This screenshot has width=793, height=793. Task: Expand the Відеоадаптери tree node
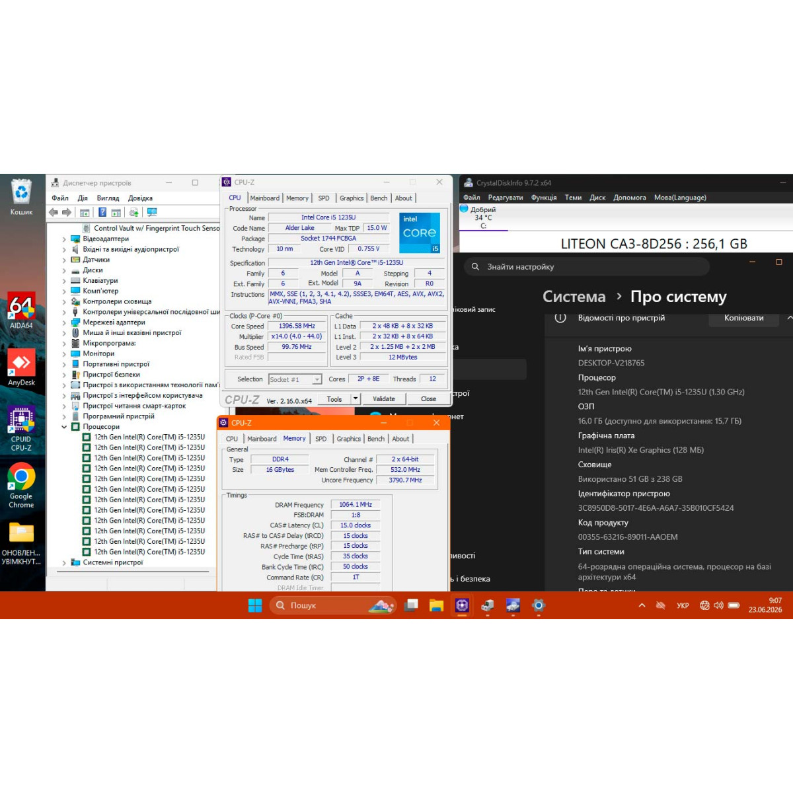(x=64, y=239)
